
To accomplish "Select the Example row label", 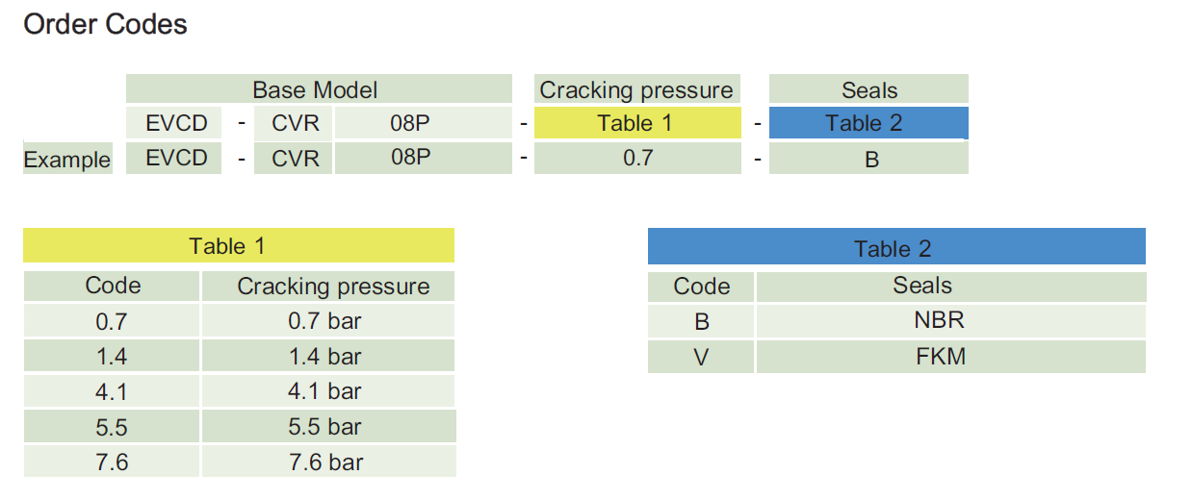I will pyautogui.click(x=67, y=160).
